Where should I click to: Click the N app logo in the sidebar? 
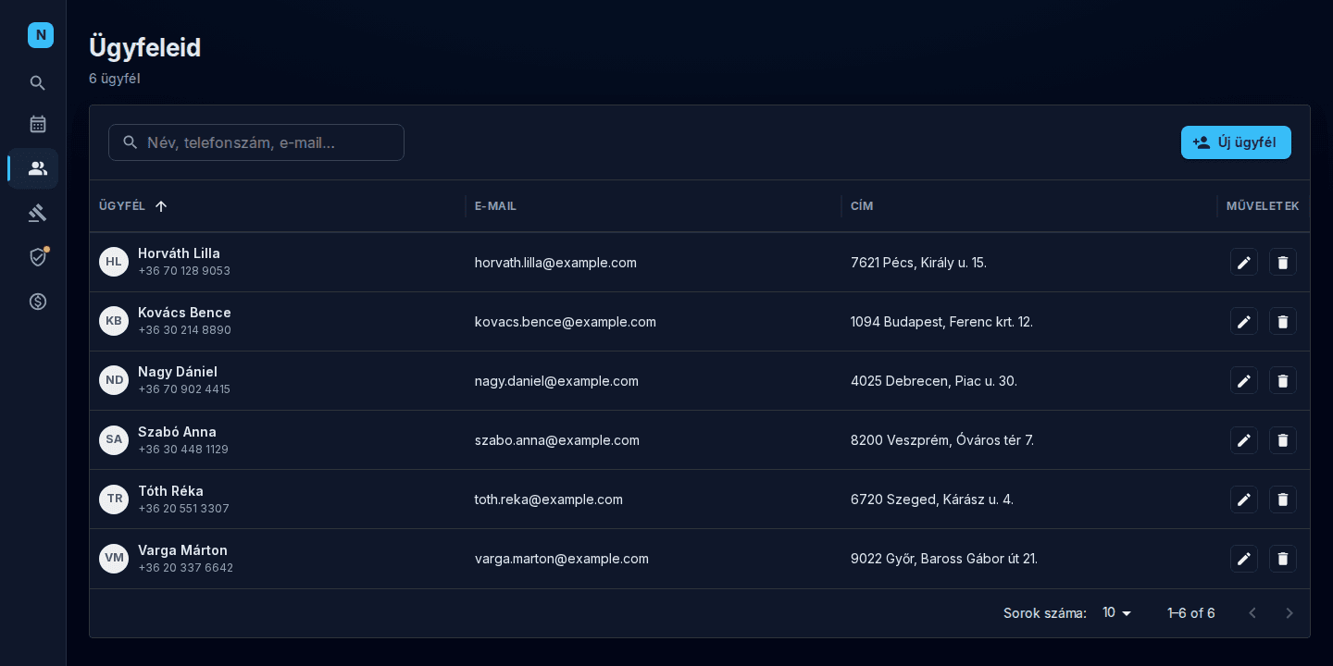click(41, 35)
